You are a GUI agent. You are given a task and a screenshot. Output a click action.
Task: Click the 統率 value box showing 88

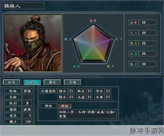pos(148,22)
